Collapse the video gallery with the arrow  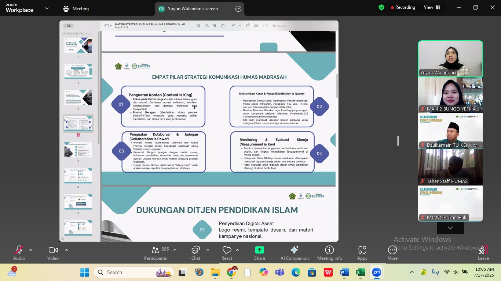click(x=450, y=227)
